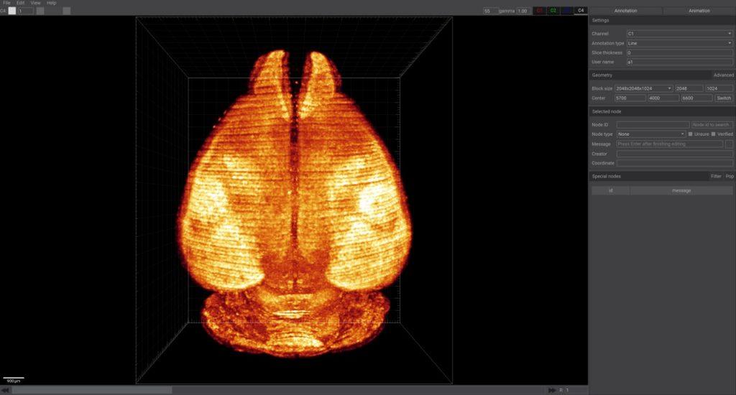Toggle the red C1 channel button
736x395 pixels.
tap(540, 11)
